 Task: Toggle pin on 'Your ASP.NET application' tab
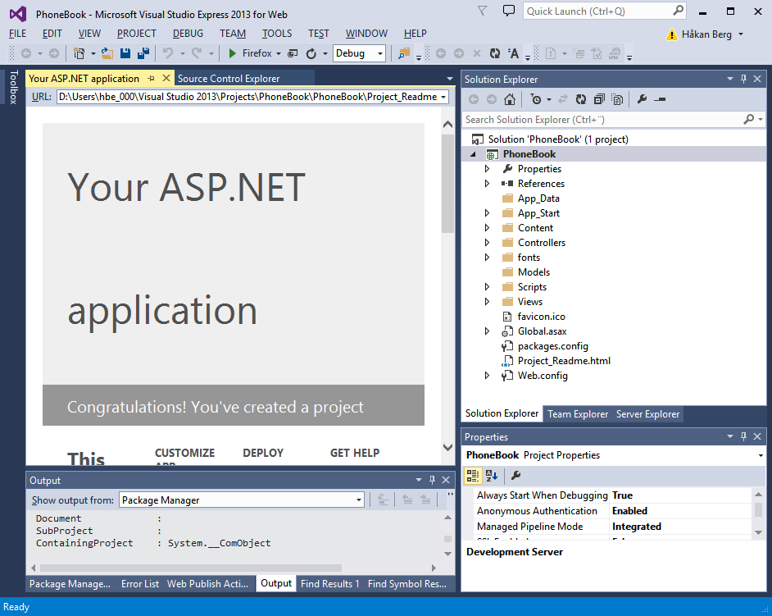(151, 79)
